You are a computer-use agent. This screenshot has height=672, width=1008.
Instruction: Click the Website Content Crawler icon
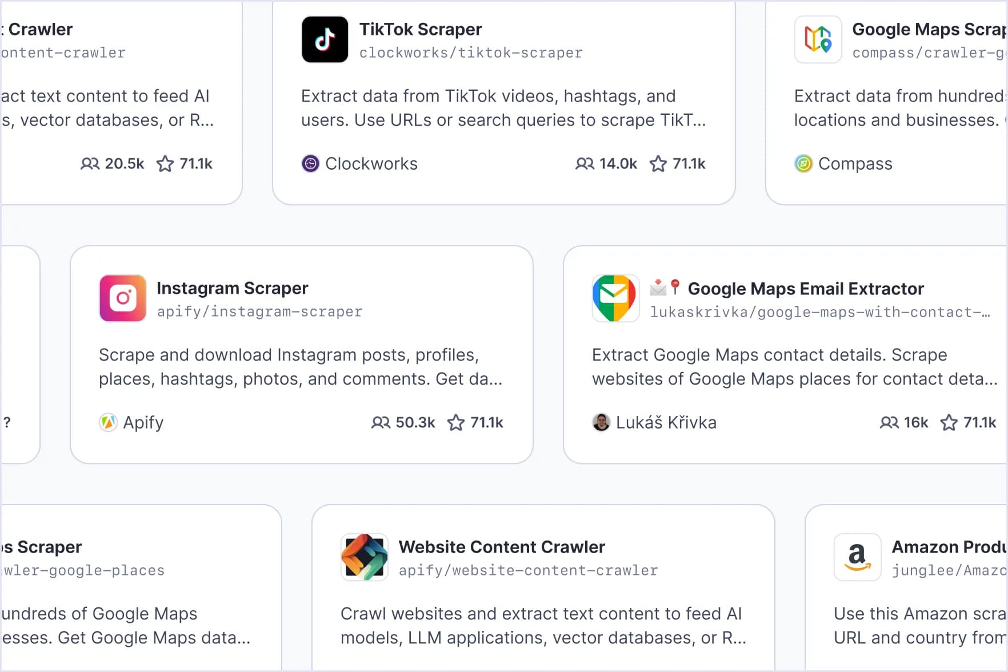365,557
